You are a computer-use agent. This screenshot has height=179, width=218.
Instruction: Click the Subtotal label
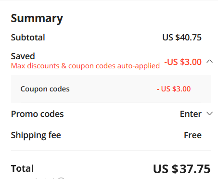tap(28, 38)
